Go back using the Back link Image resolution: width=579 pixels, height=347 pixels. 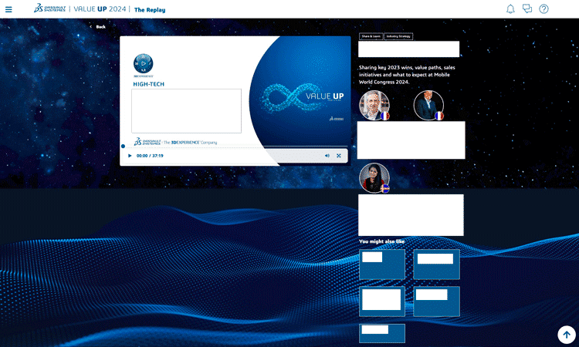(x=97, y=26)
